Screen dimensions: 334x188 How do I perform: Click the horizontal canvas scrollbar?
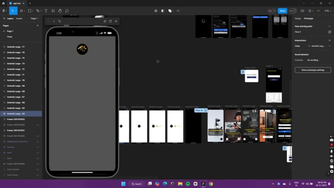[108, 178]
